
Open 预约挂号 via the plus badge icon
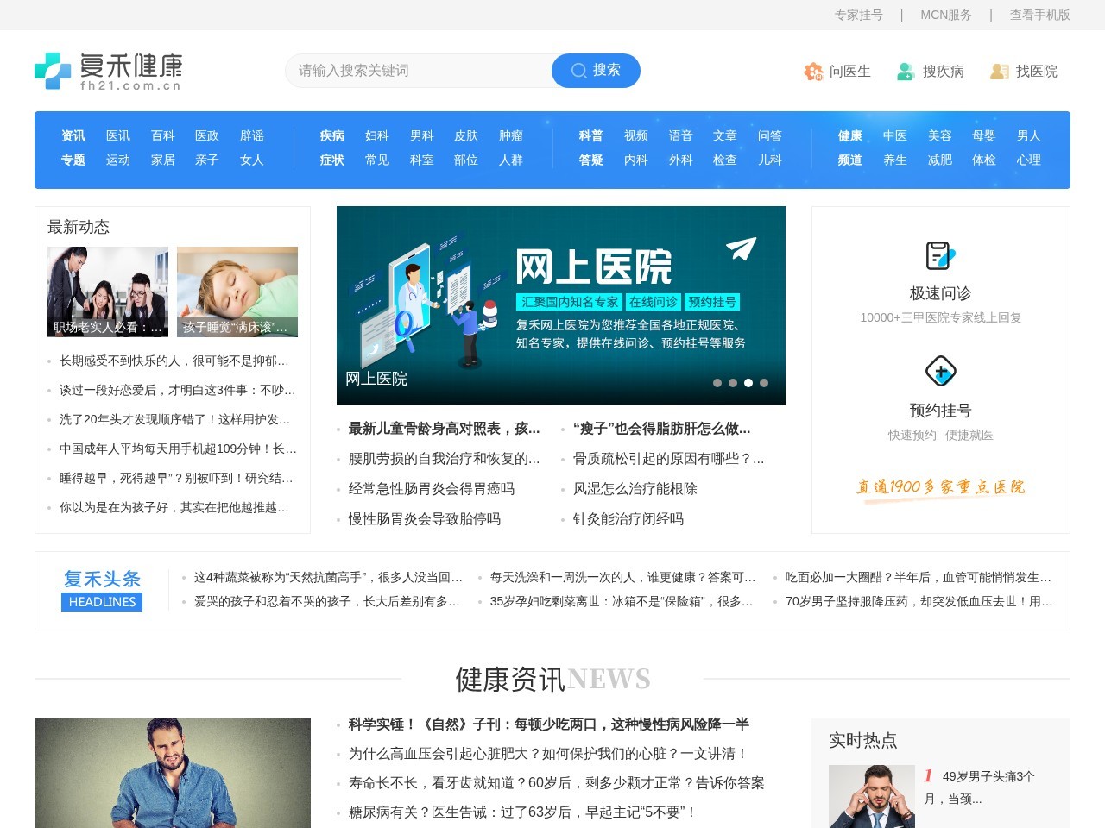click(940, 373)
